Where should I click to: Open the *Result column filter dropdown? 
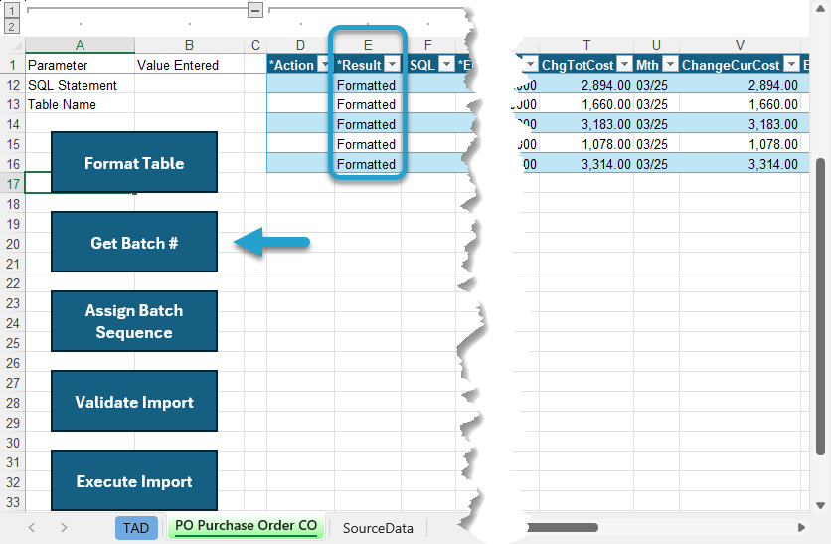[393, 65]
